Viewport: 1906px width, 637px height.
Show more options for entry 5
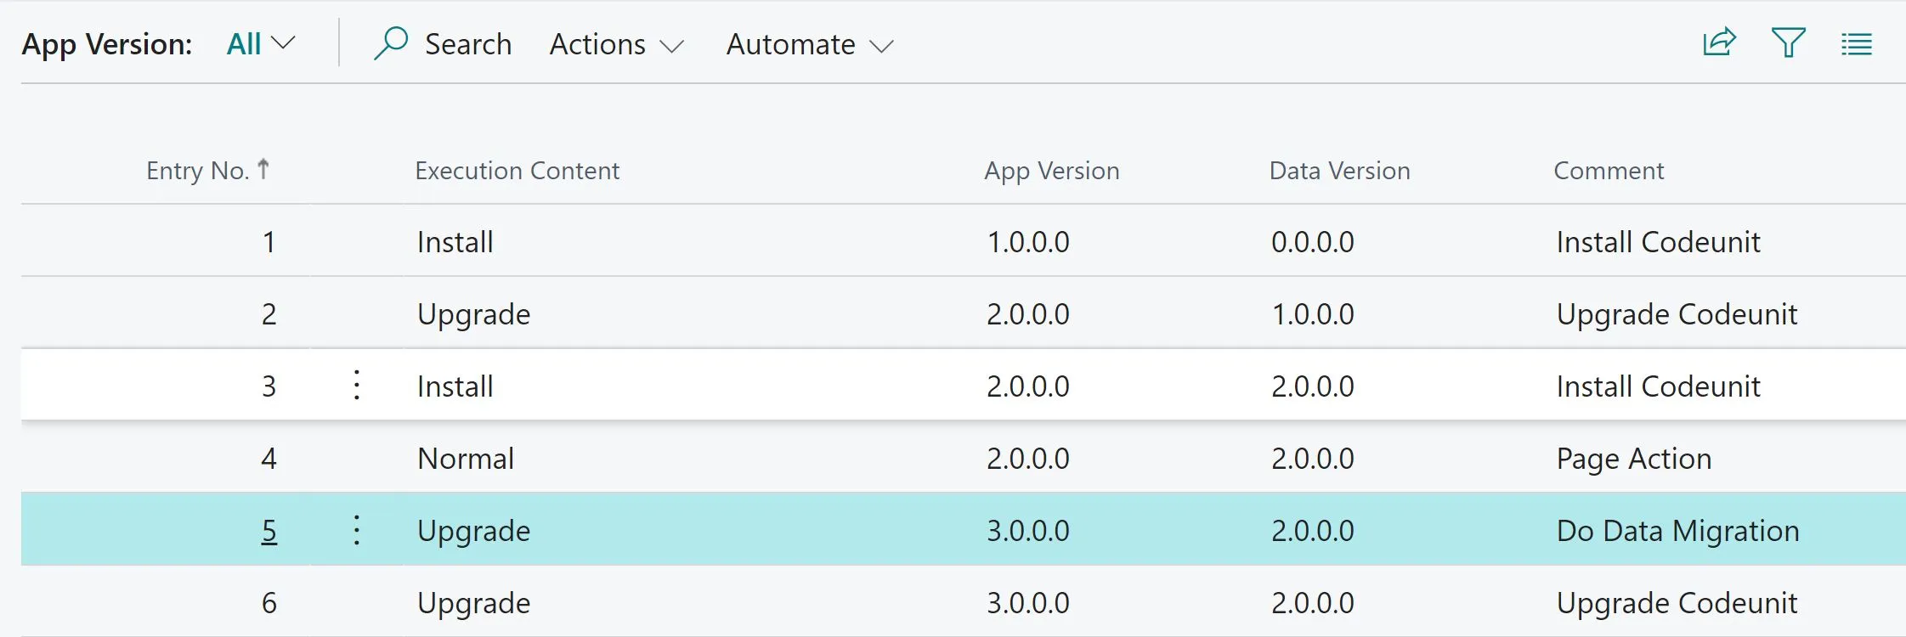[357, 530]
